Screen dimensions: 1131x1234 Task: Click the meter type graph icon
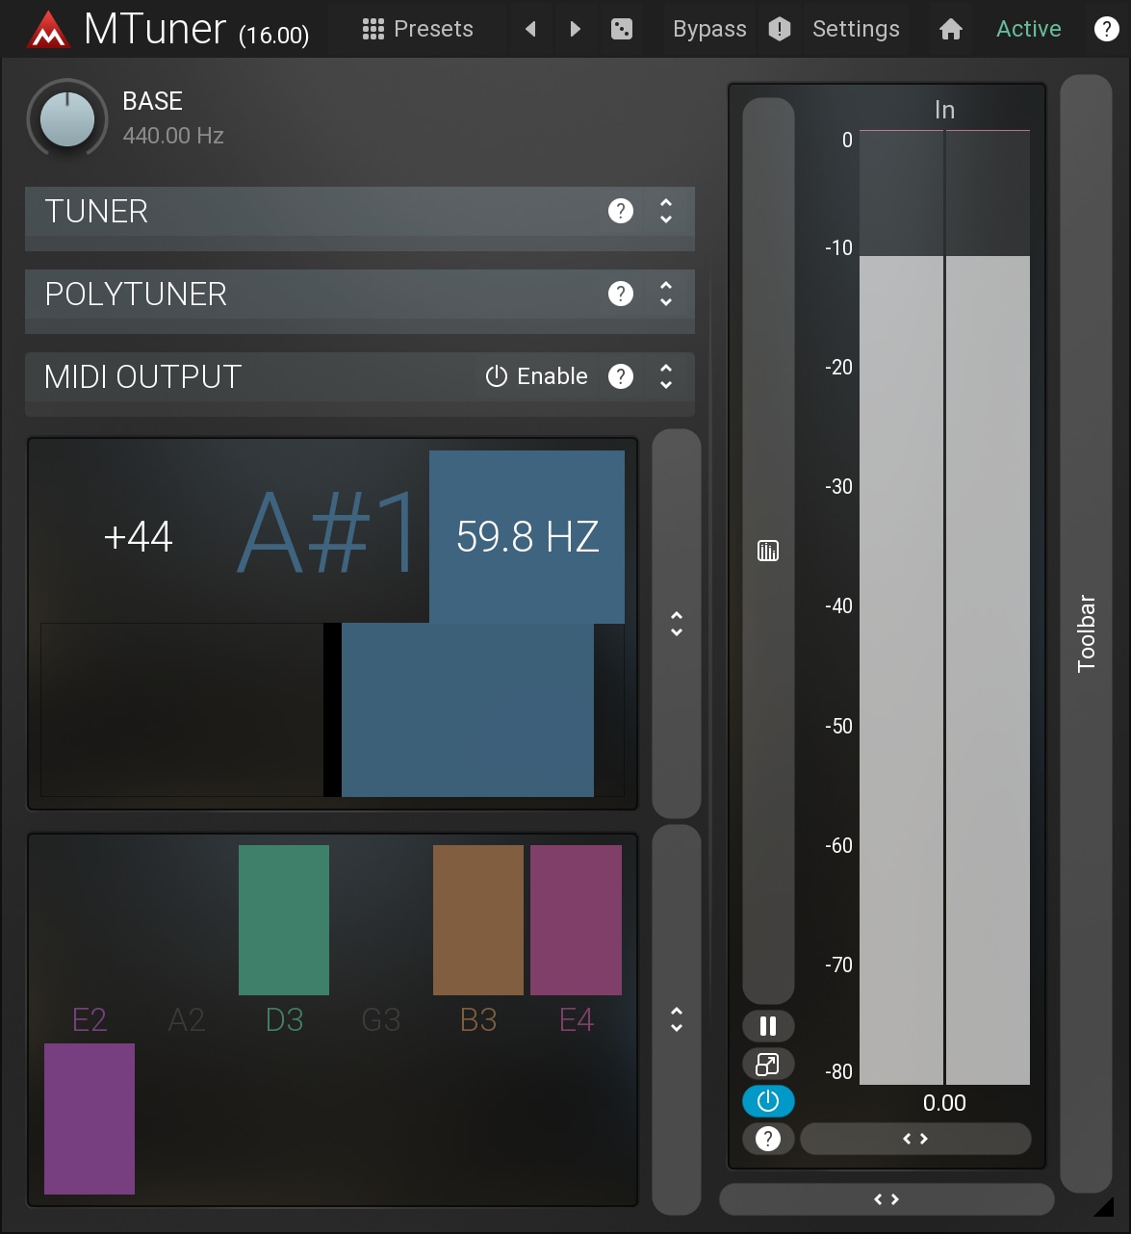768,551
